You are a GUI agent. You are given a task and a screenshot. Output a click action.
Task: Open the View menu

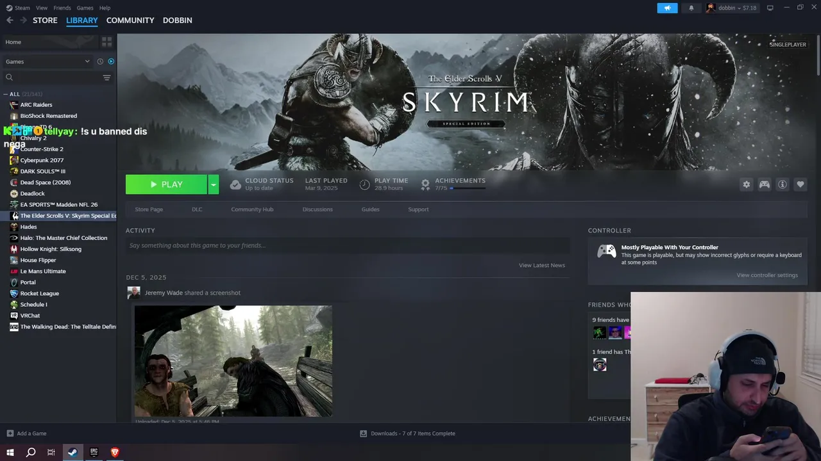click(x=42, y=8)
